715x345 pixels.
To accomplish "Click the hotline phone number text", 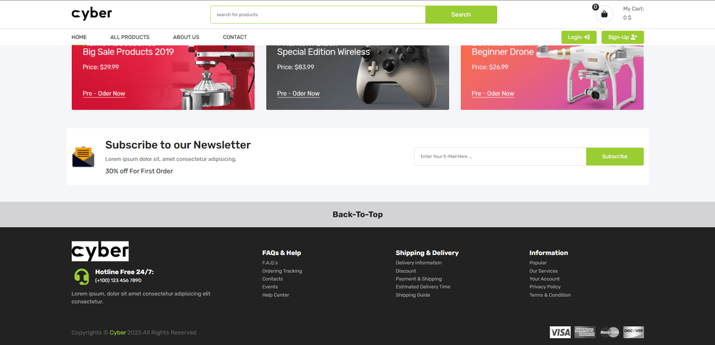I will 118,280.
